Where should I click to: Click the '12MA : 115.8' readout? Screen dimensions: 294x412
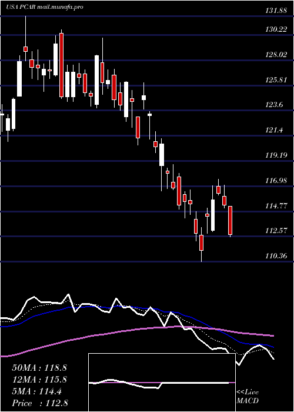click(x=39, y=380)
